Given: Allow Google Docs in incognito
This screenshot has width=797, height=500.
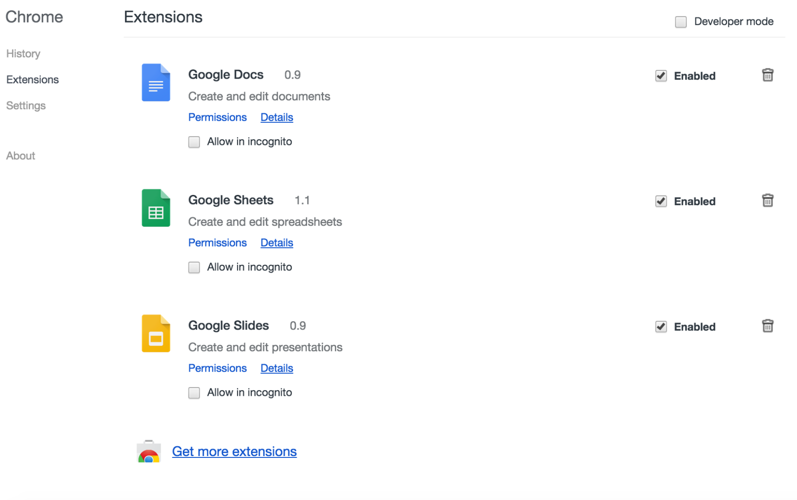Looking at the screenshot, I should (x=194, y=142).
